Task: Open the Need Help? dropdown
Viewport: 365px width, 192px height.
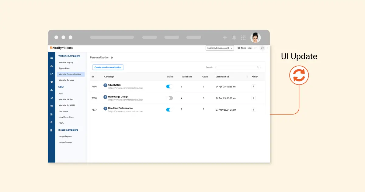Action: 247,48
